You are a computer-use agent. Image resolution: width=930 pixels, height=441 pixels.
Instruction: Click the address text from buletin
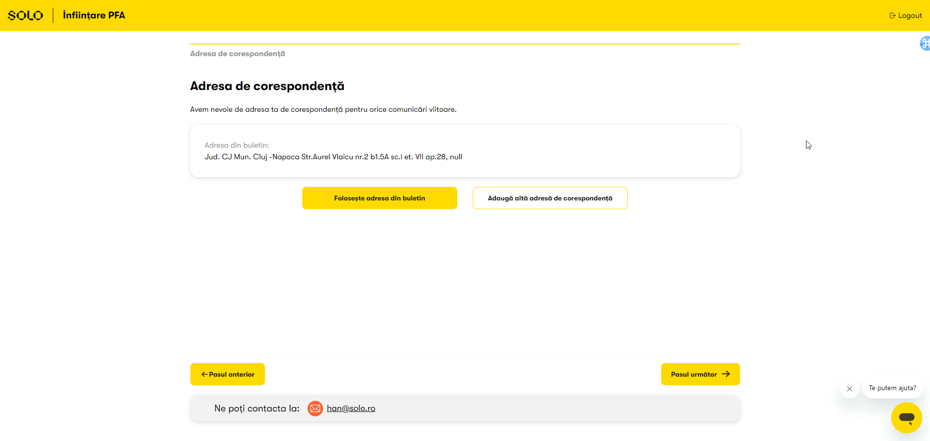pyautogui.click(x=333, y=157)
